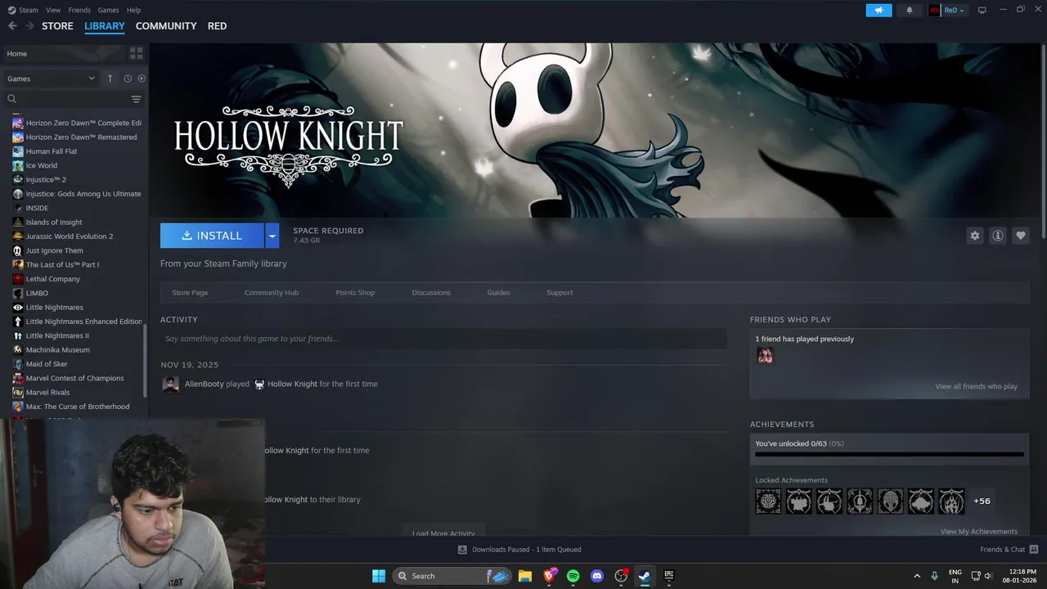Expand the Install options dropdown arrow
Image resolution: width=1047 pixels, height=589 pixels.
coord(272,236)
